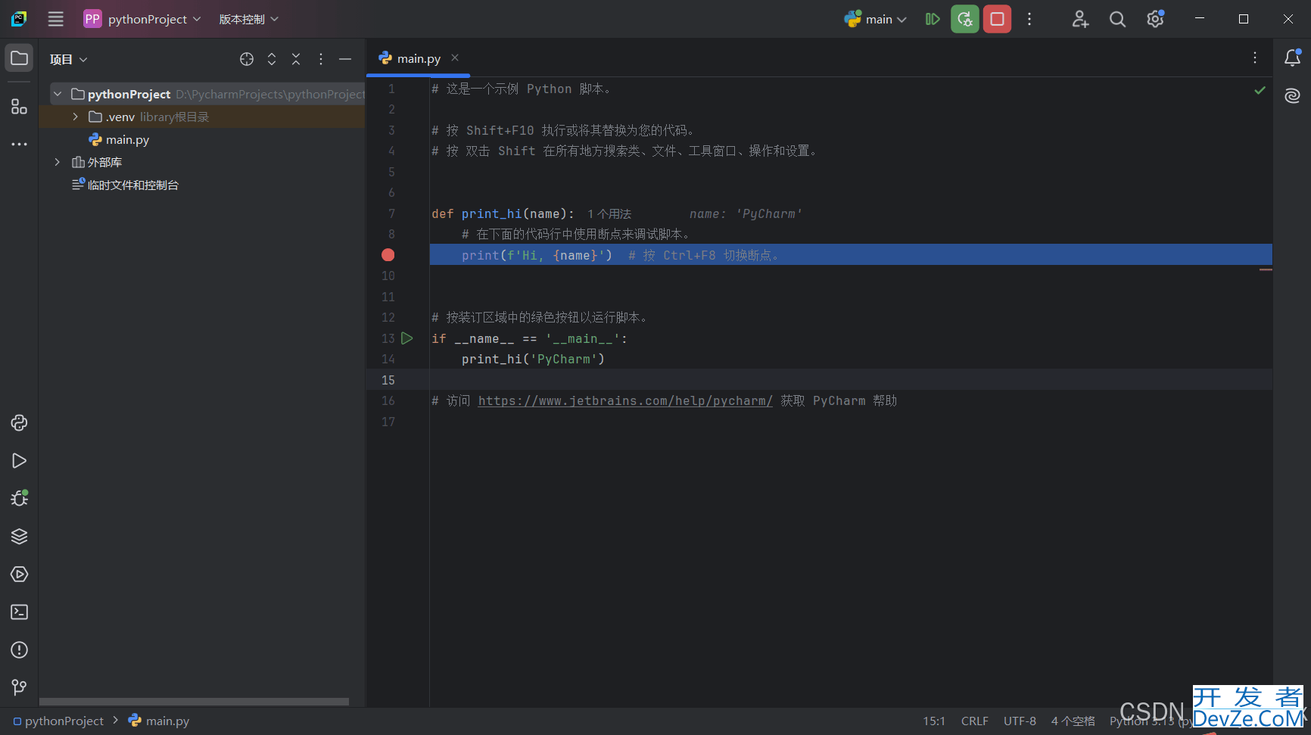This screenshot has height=735, width=1311.
Task: Change the CRLF line separator
Action: click(x=975, y=721)
